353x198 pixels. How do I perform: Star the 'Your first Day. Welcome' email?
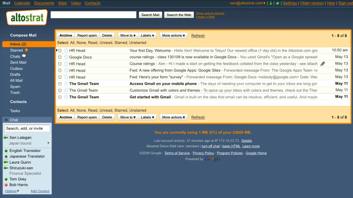click(x=66, y=50)
